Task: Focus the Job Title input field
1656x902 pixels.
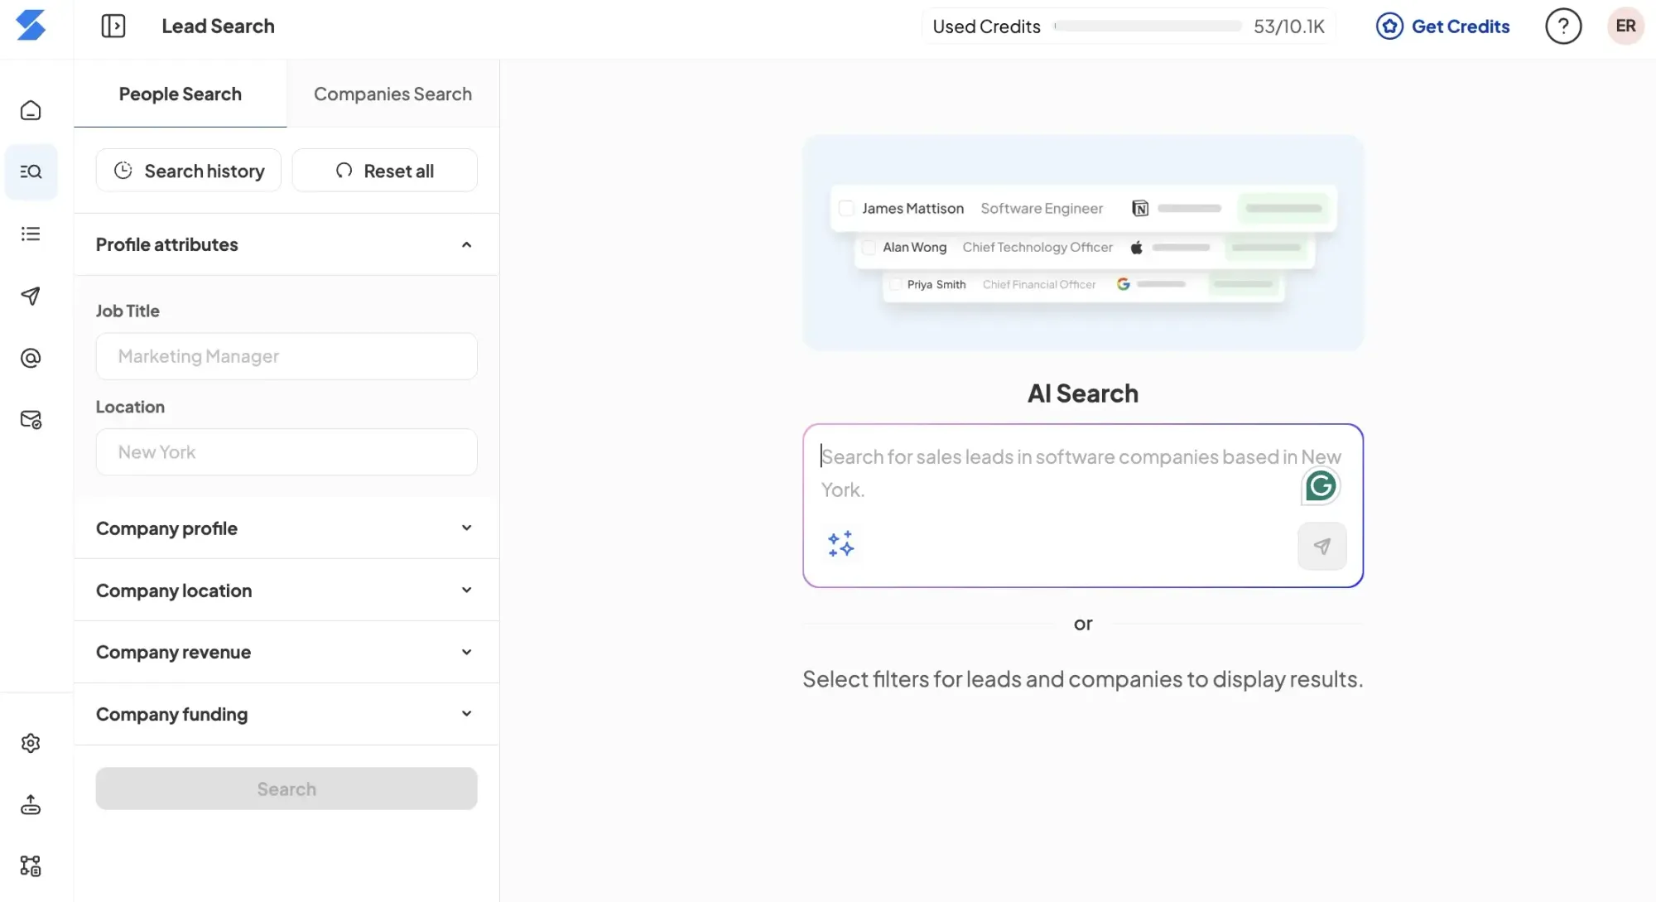Action: click(286, 356)
